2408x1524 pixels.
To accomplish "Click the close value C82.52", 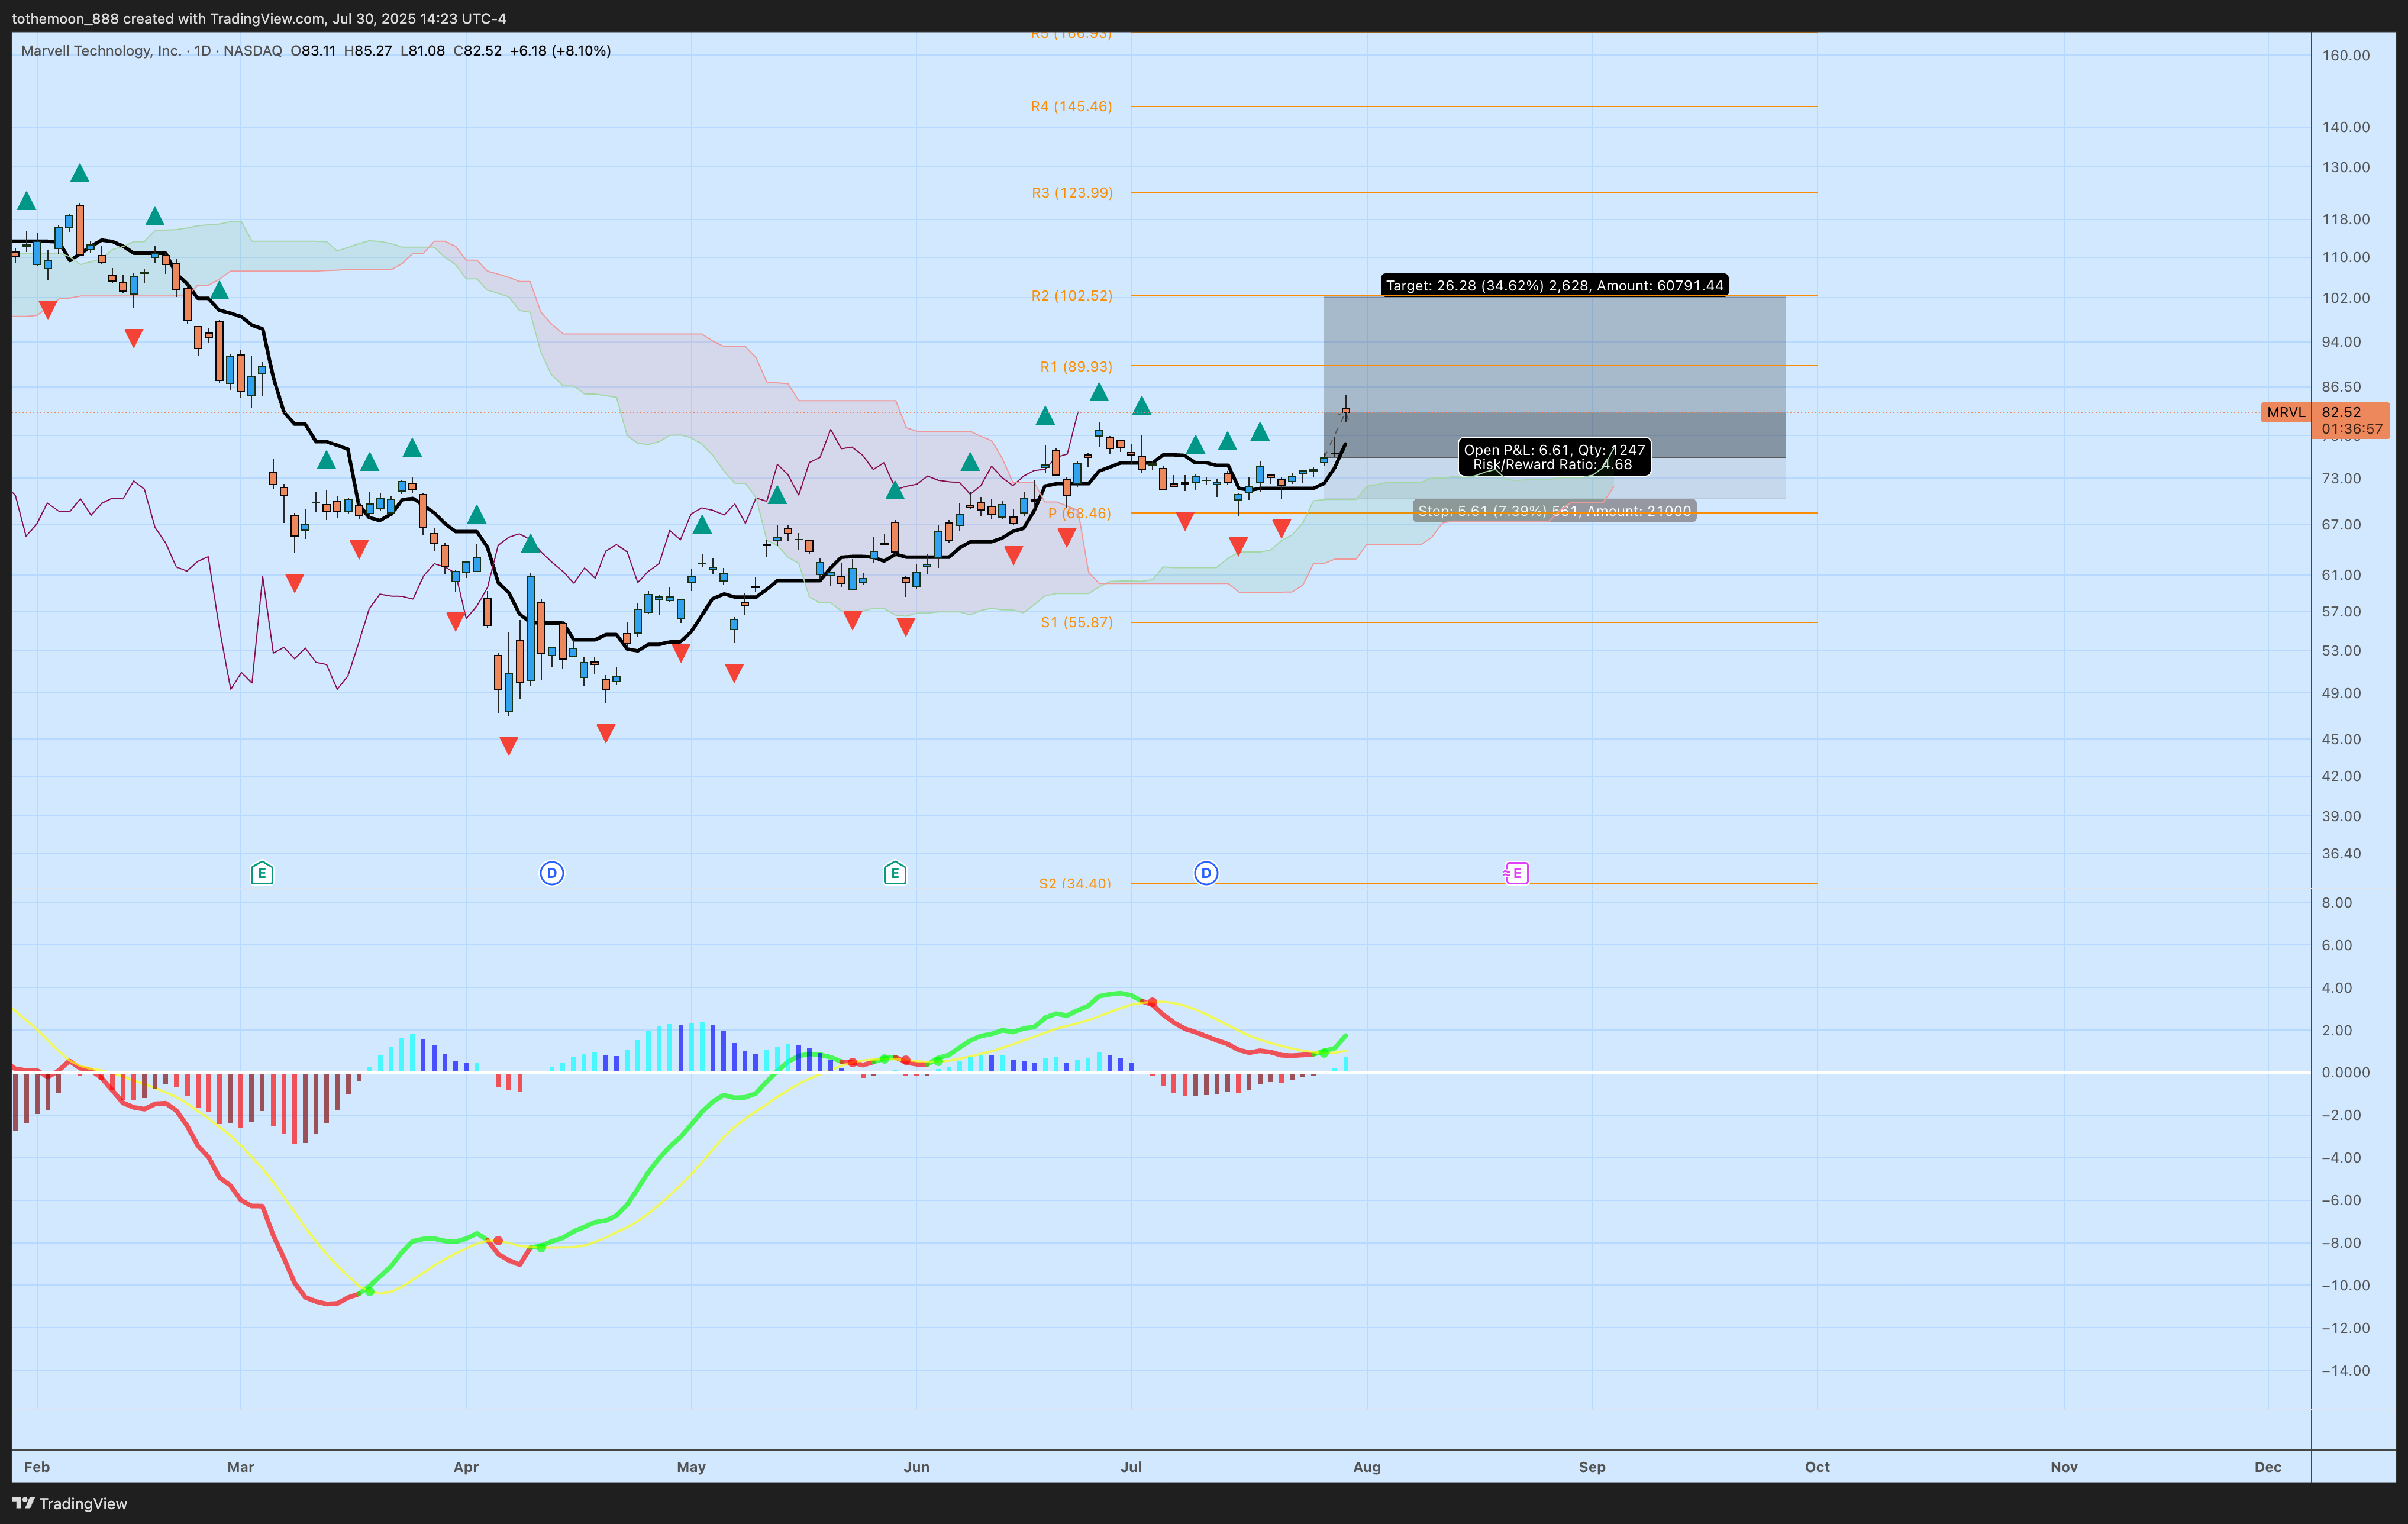I will click(478, 50).
